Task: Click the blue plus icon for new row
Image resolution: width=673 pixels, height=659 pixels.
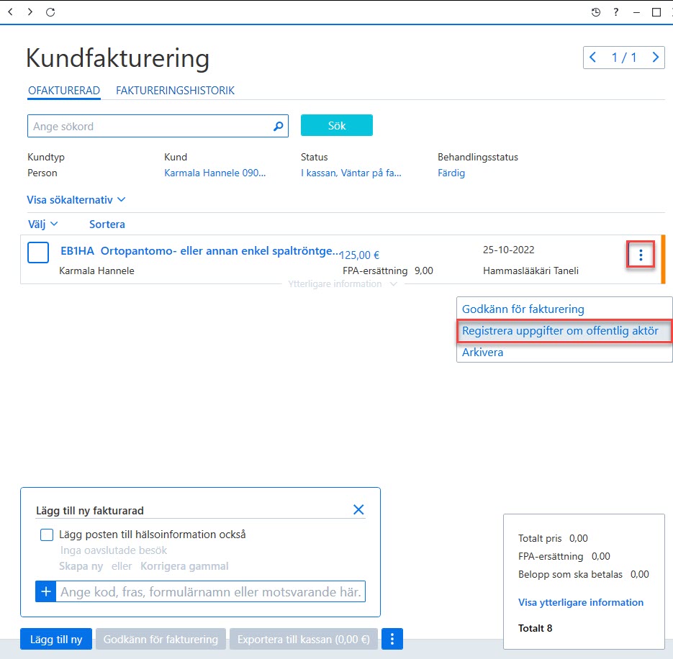Action: pyautogui.click(x=45, y=591)
